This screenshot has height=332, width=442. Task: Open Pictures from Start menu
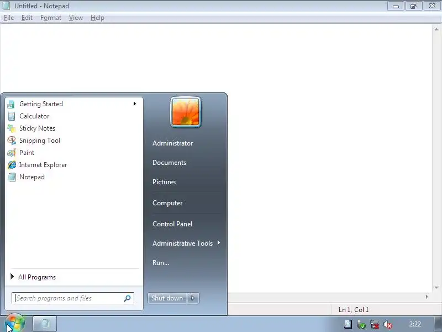coord(164,182)
